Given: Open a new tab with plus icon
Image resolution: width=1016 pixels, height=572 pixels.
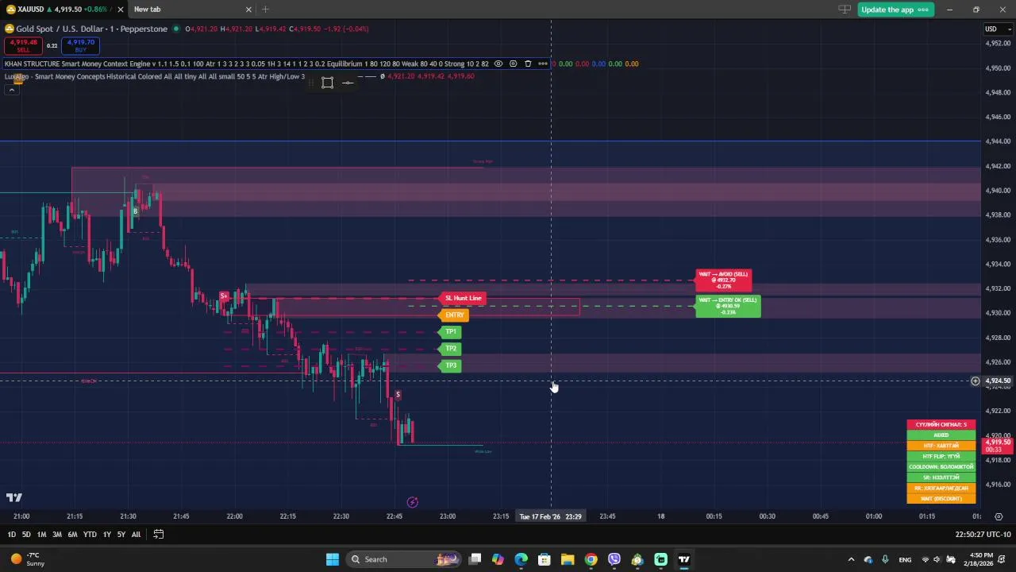Looking at the screenshot, I should pos(265,10).
